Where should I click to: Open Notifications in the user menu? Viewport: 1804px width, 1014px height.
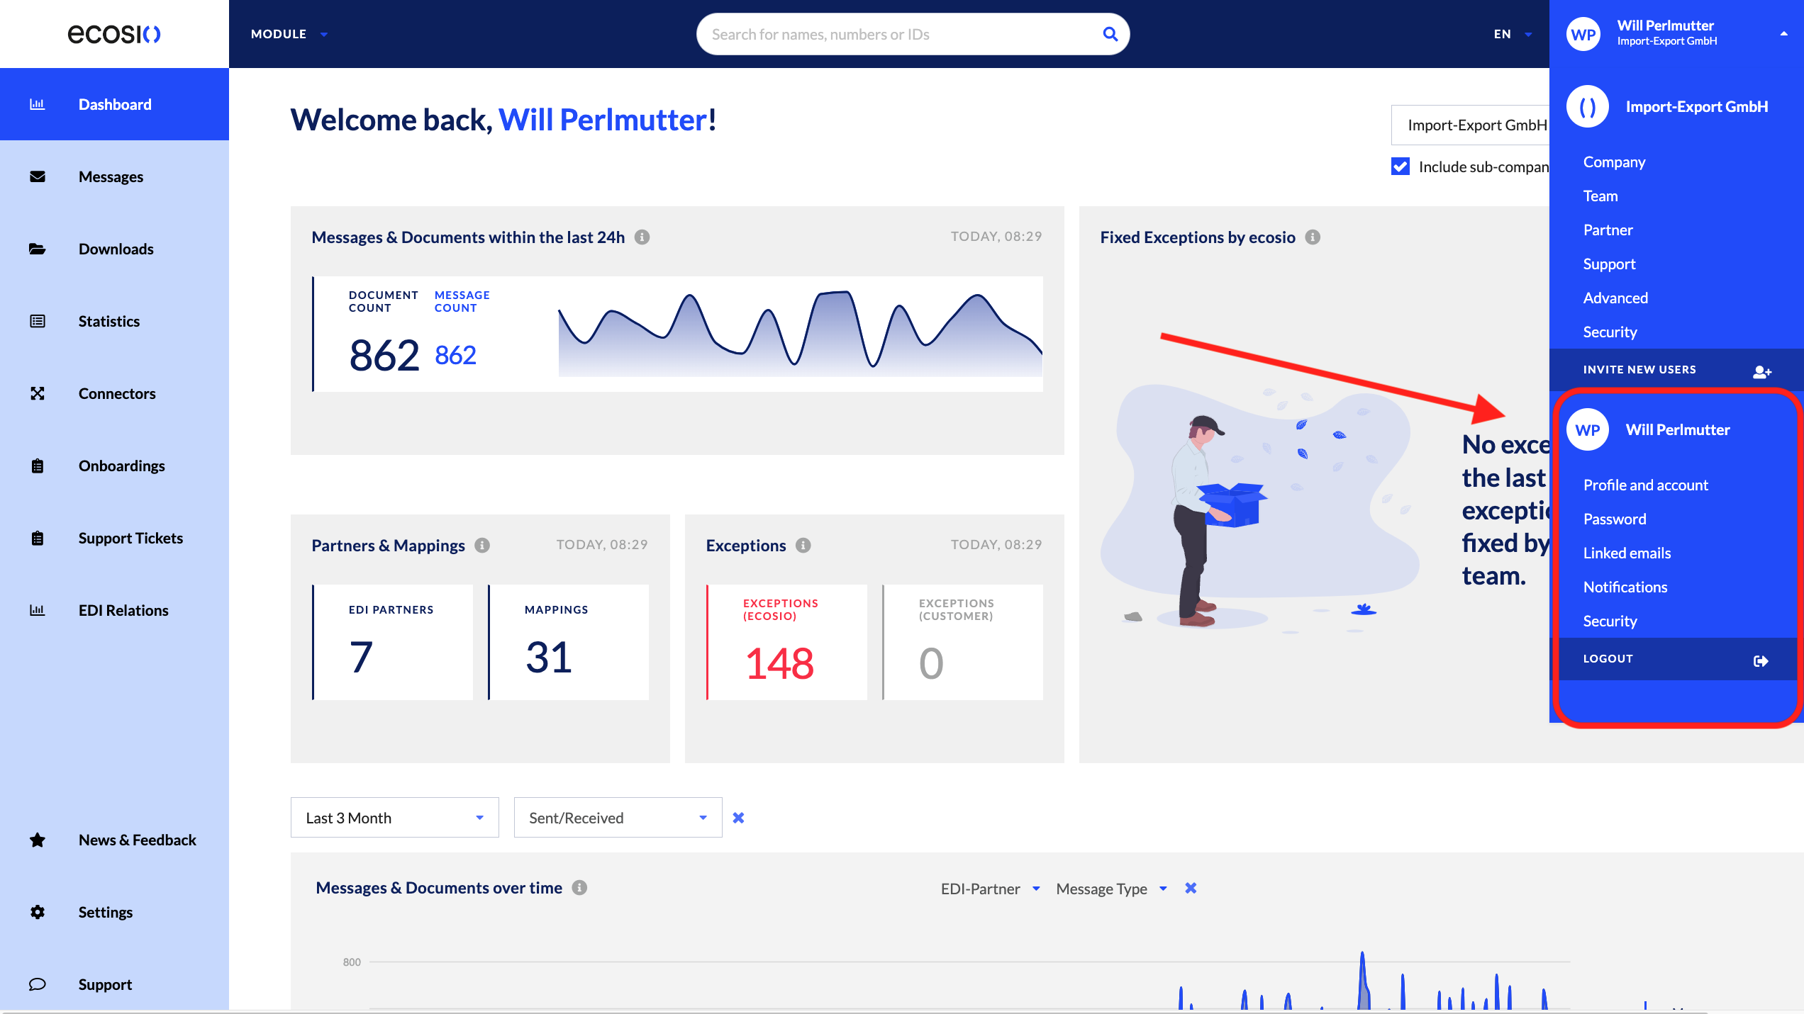tap(1625, 587)
